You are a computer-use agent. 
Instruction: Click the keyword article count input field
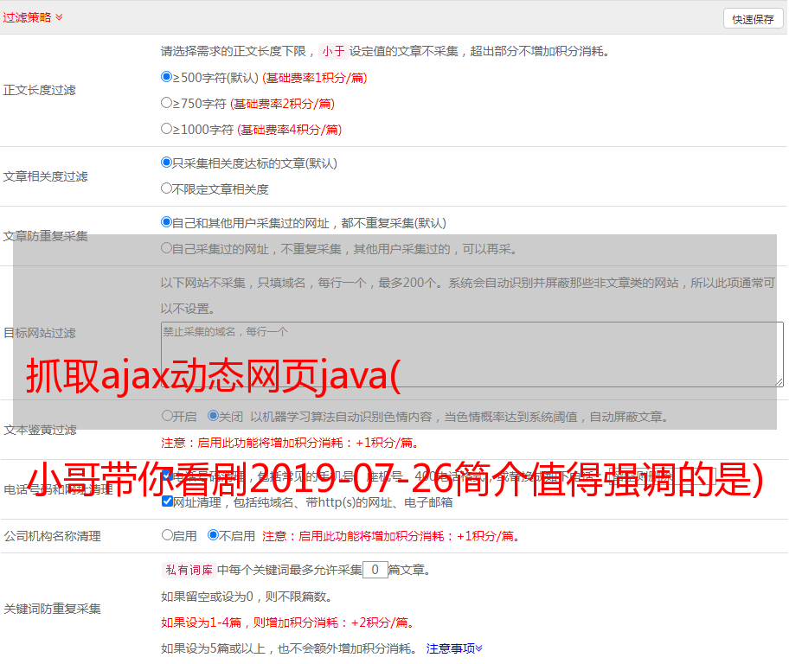point(375,570)
